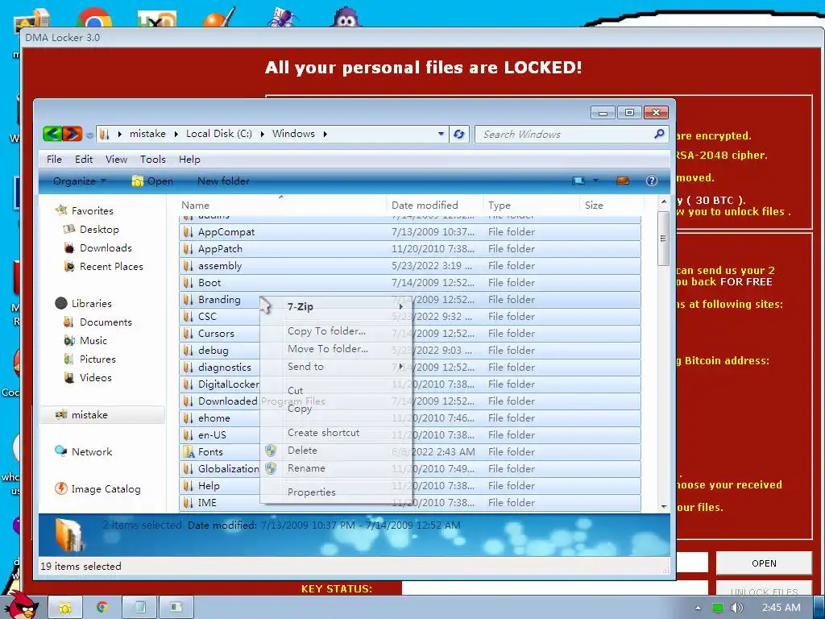Open the Edit menu
Image resolution: width=825 pixels, height=619 pixels.
click(x=84, y=160)
